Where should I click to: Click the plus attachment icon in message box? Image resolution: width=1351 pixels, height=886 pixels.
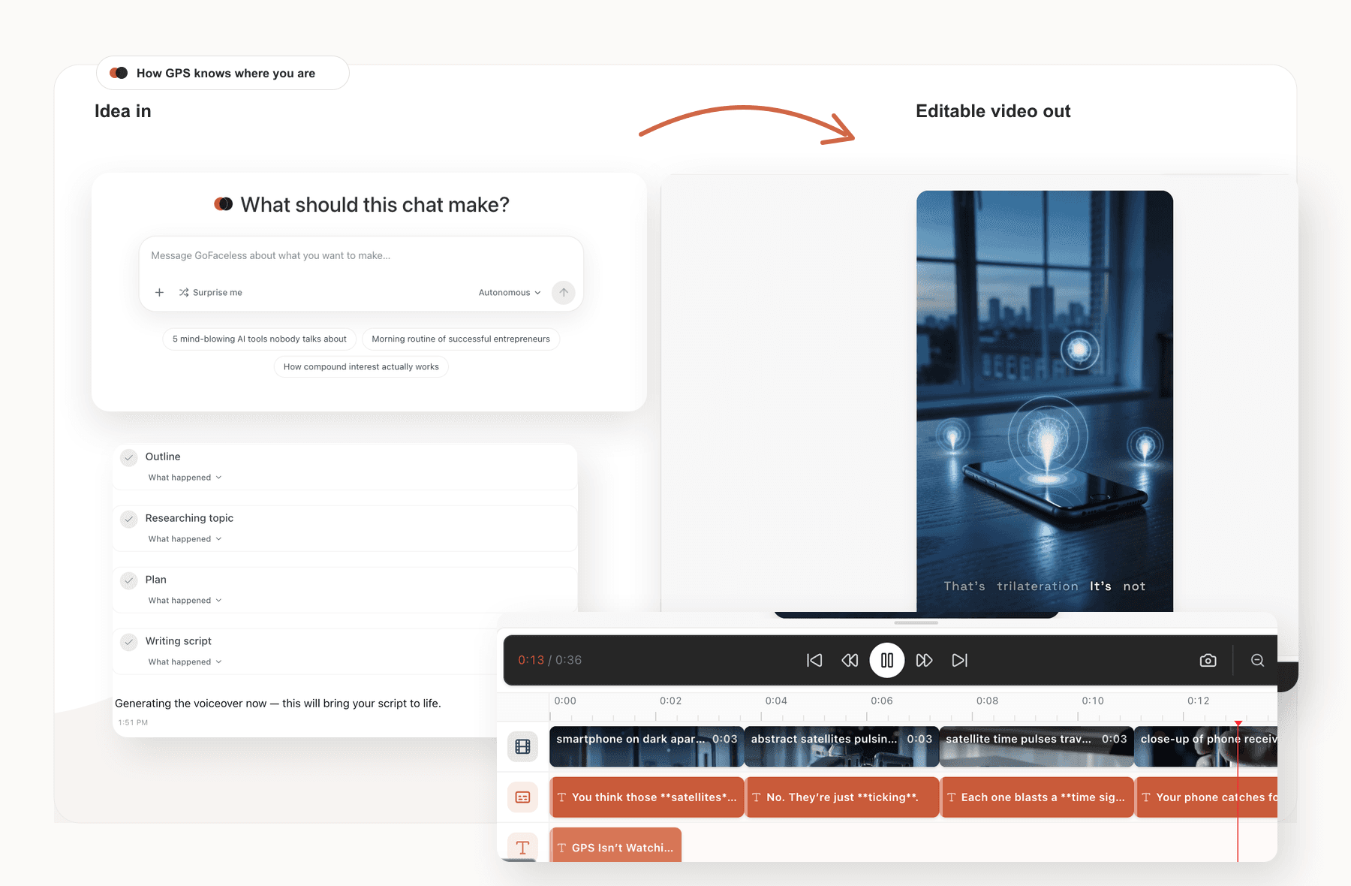pos(159,292)
